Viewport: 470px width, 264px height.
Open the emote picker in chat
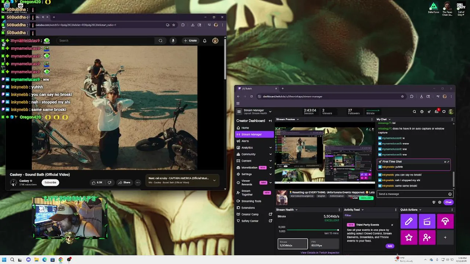450,194
